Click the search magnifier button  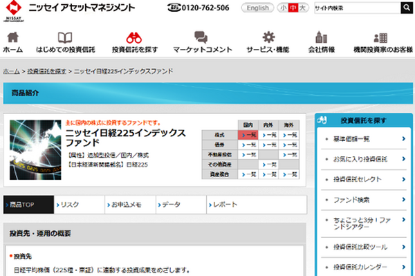coord(406,8)
